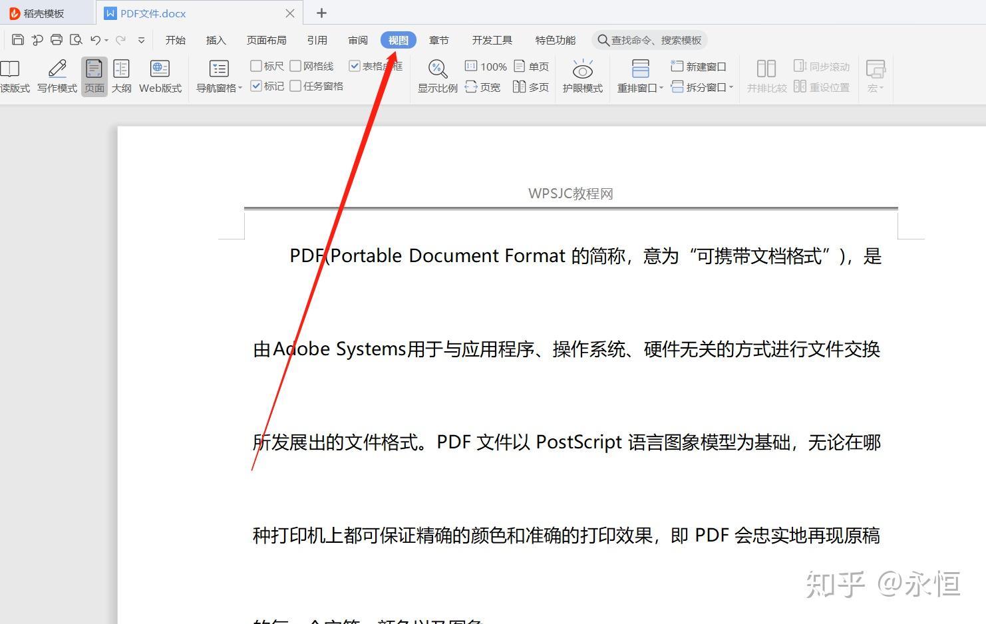Select Page view (页面) icon
This screenshot has width=986, height=624.
(x=94, y=77)
